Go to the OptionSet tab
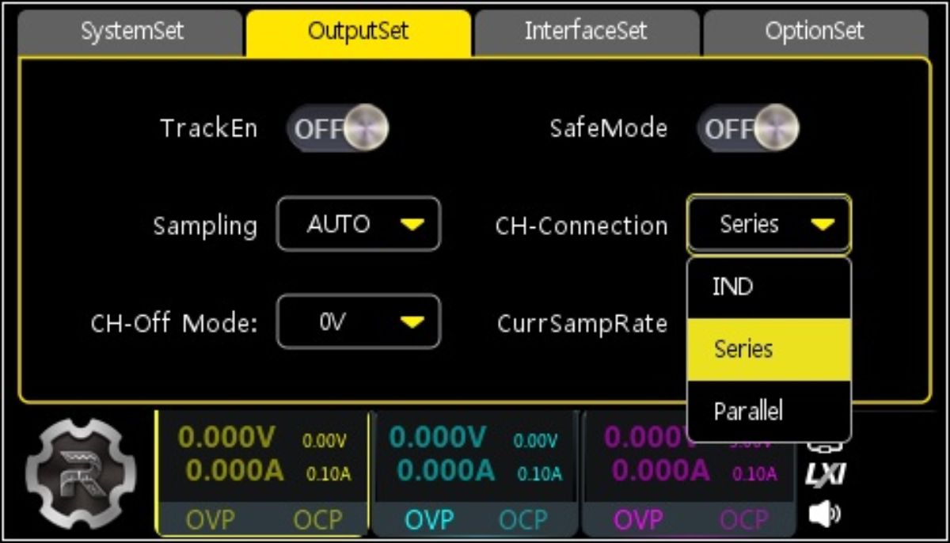Viewport: 950px width, 543px height. [x=815, y=32]
